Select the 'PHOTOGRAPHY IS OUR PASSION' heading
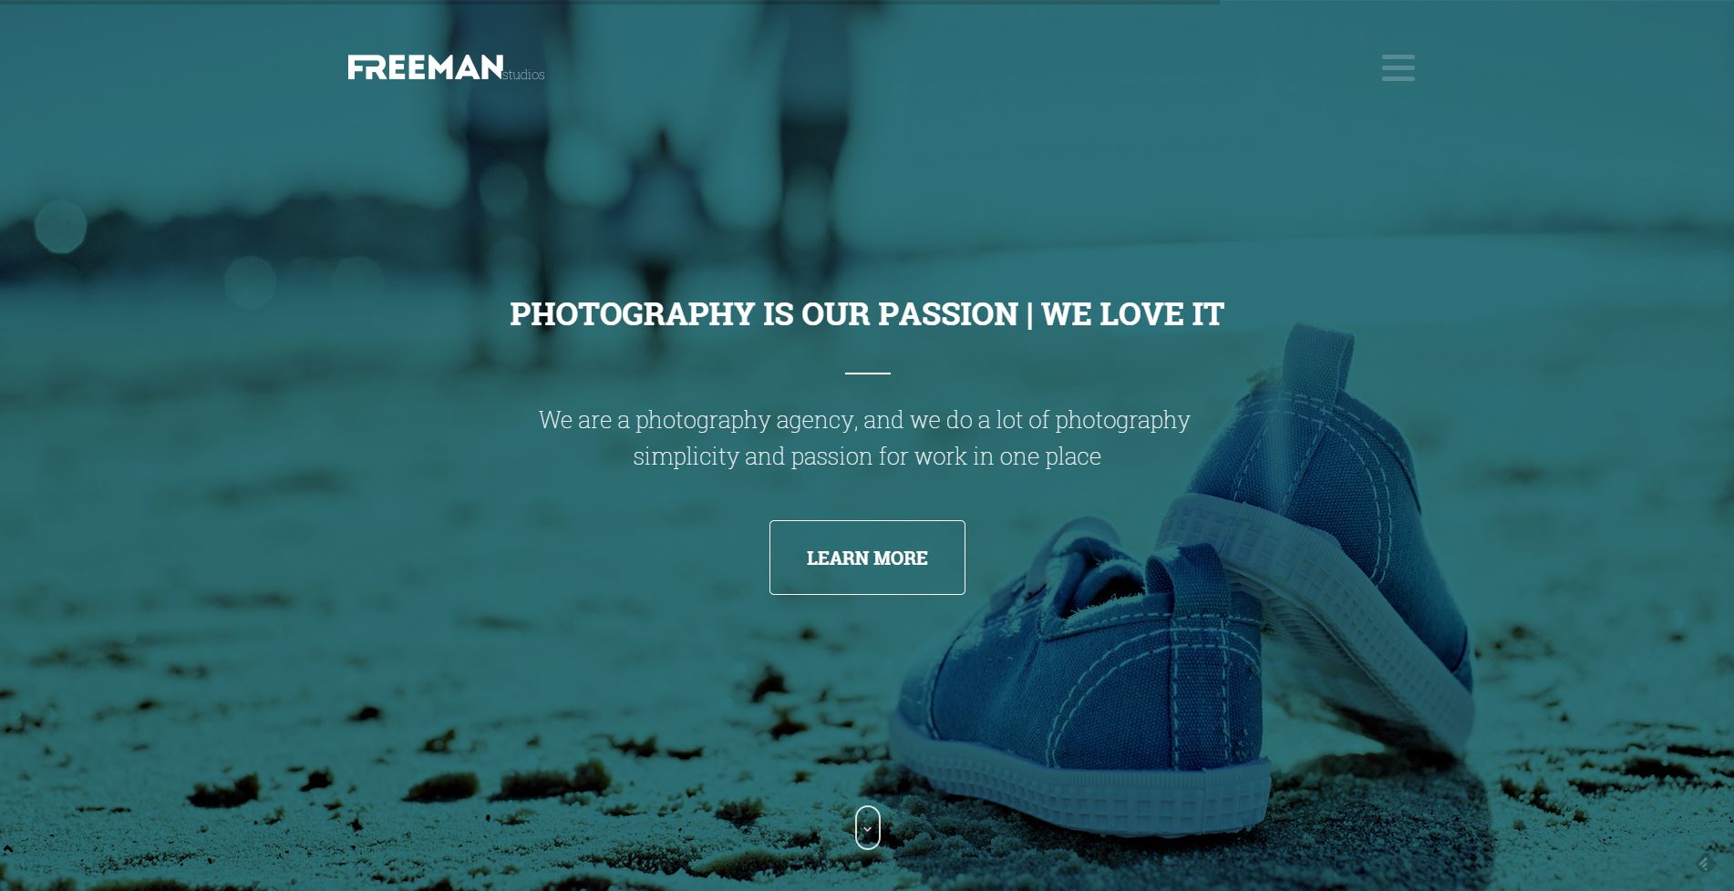This screenshot has width=1734, height=891. pyautogui.click(x=763, y=313)
